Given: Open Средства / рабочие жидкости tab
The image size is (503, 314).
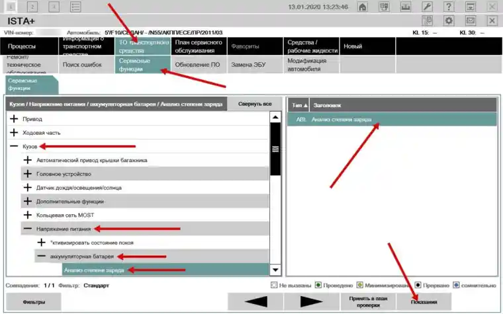Looking at the screenshot, I should (312, 46).
